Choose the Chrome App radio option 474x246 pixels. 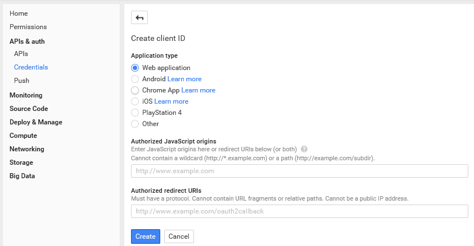coord(135,90)
